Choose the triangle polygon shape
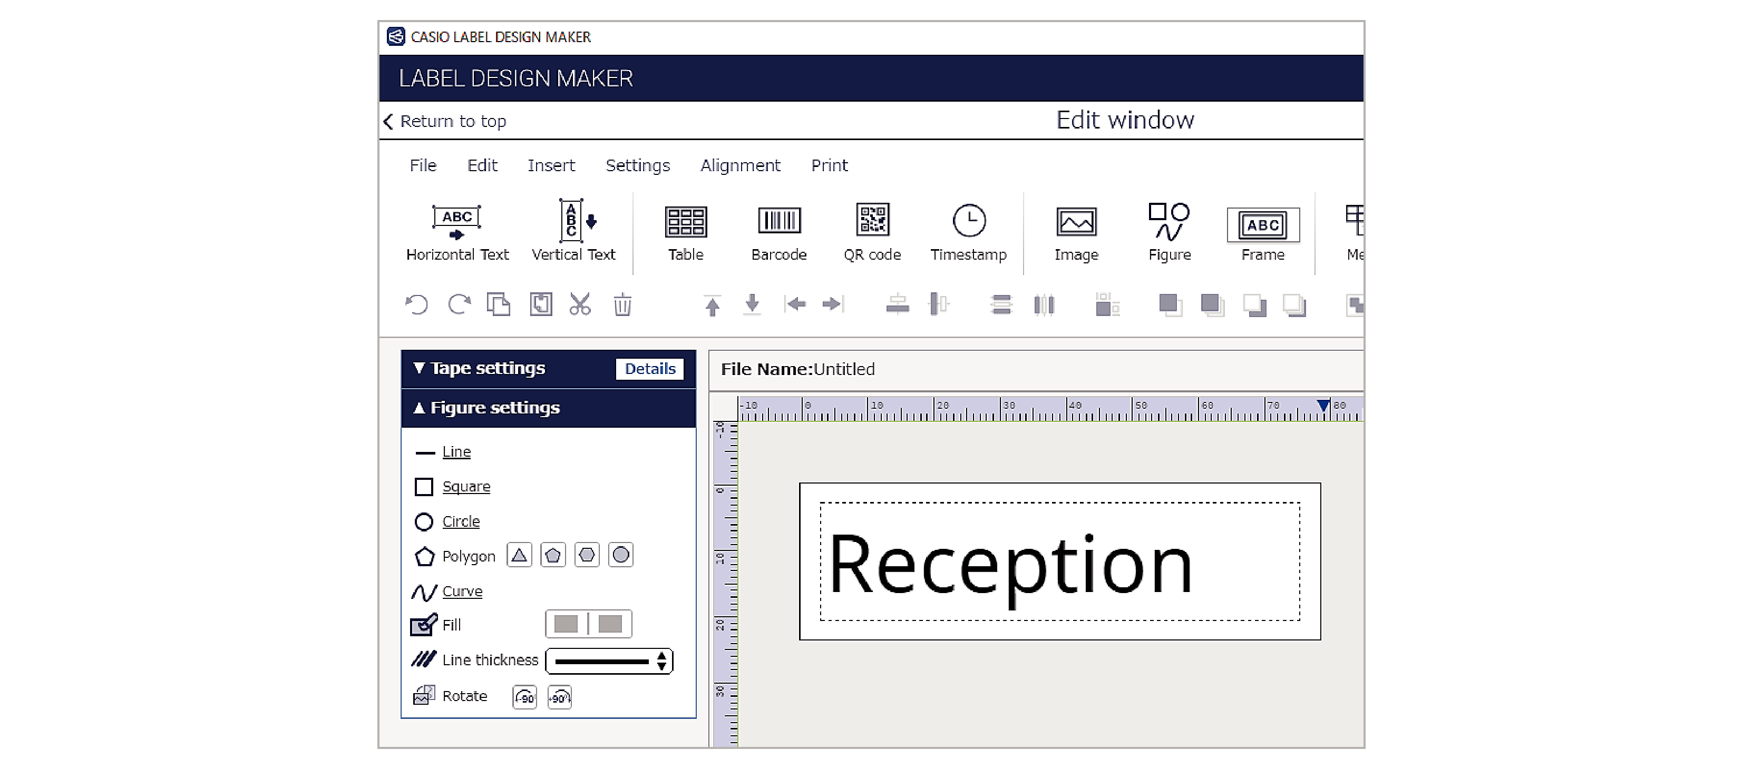 [519, 555]
